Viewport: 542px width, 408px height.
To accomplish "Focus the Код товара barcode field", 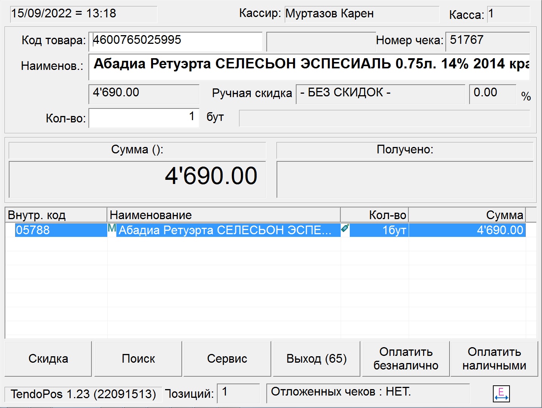I will coord(176,42).
